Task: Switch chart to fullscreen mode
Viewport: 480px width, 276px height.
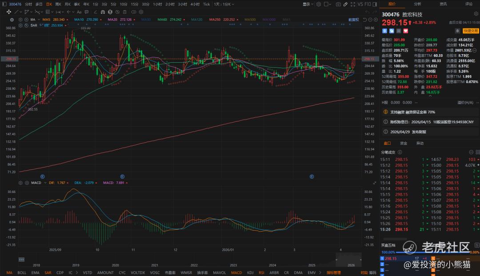Action: 352,4
